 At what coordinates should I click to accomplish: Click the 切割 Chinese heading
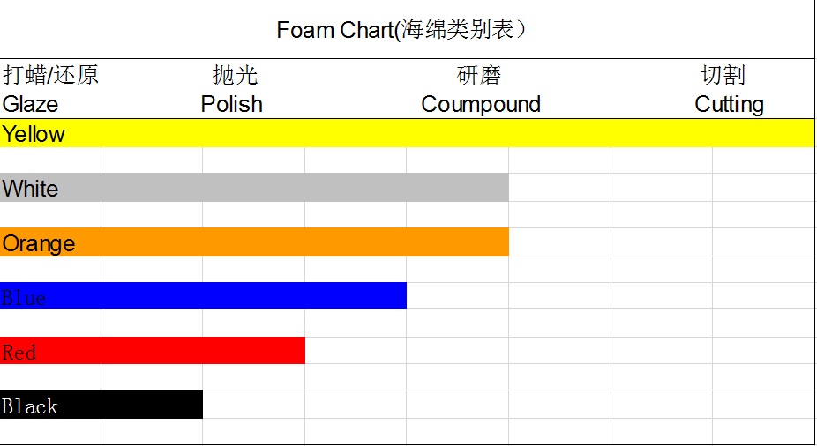[x=723, y=75]
